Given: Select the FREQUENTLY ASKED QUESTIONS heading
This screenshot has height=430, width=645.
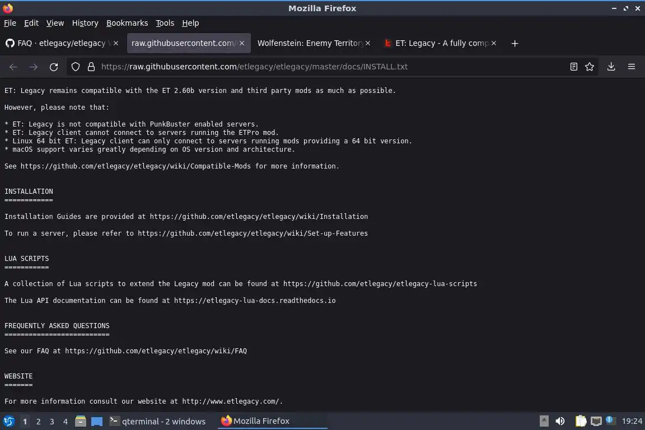Looking at the screenshot, I should [x=57, y=325].
